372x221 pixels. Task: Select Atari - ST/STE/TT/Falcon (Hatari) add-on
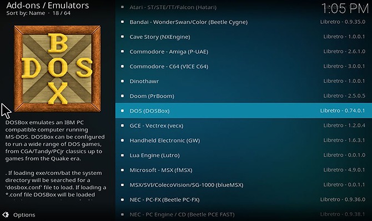click(244, 7)
